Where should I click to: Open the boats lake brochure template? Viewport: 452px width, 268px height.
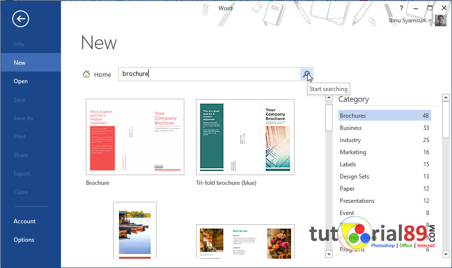pos(135,231)
